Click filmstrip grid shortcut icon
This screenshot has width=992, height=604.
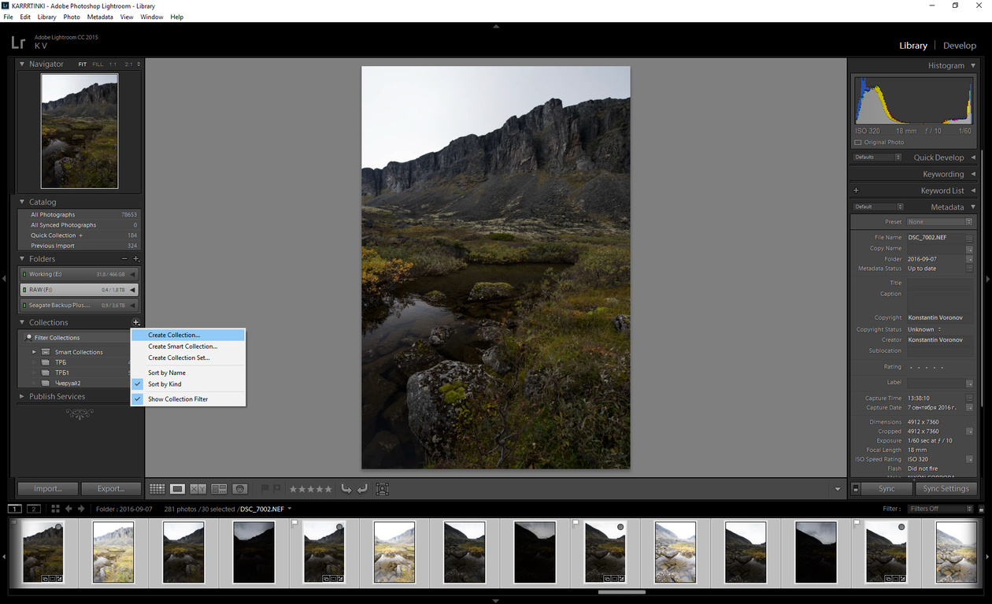[54, 509]
